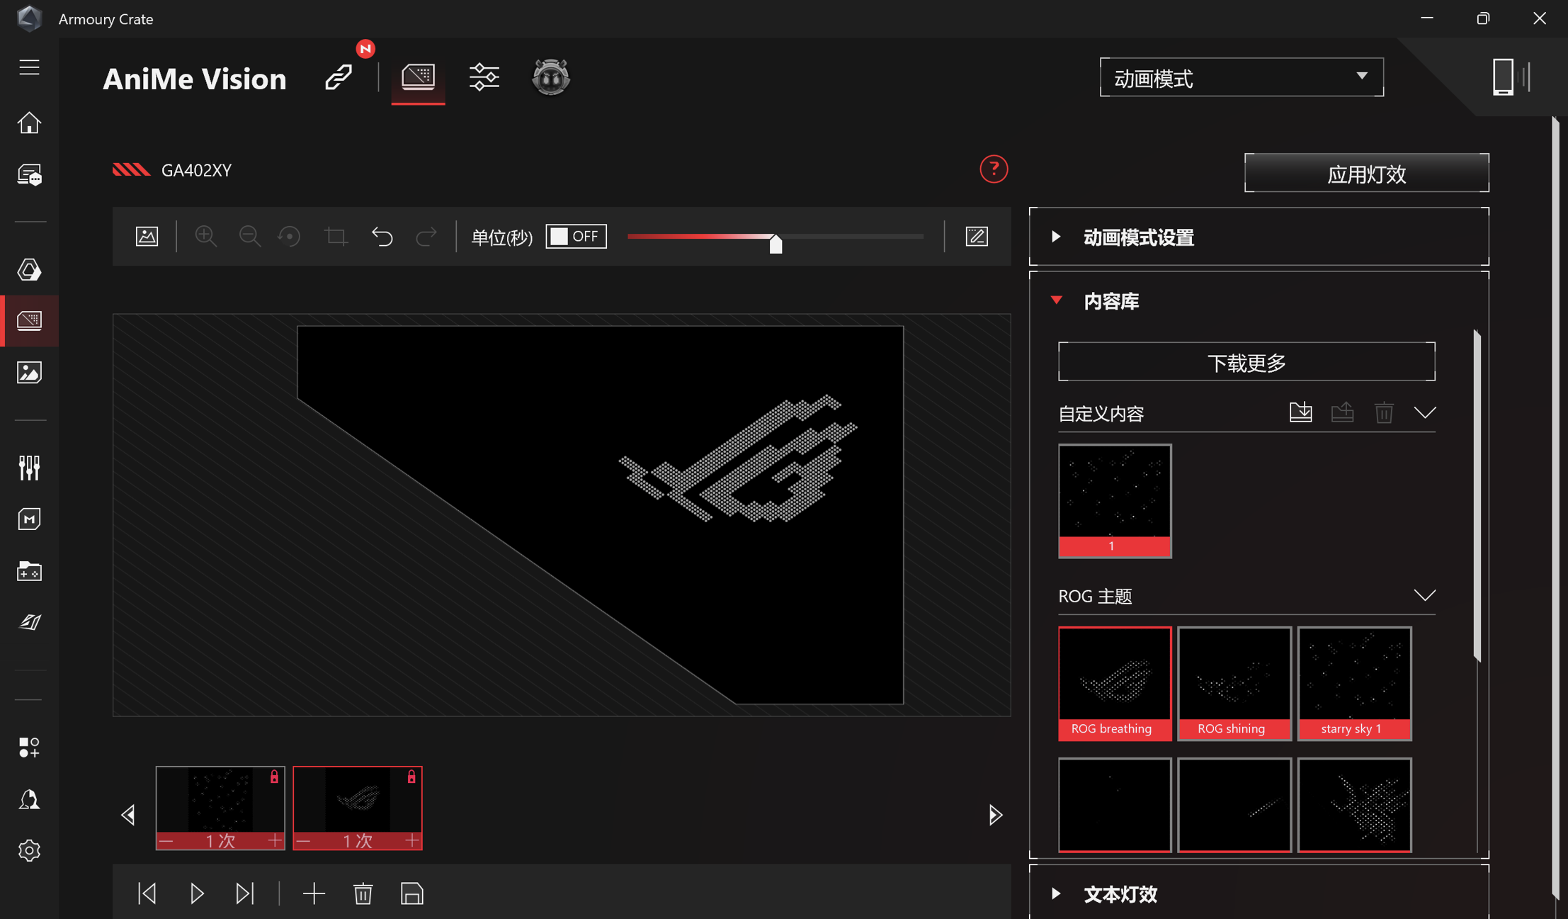
Task: Toggle the unit seconds OFF switch
Action: point(576,236)
